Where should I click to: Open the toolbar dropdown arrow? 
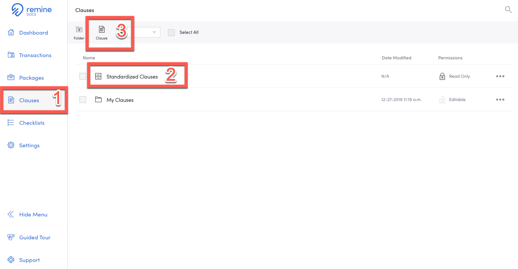pyautogui.click(x=154, y=32)
